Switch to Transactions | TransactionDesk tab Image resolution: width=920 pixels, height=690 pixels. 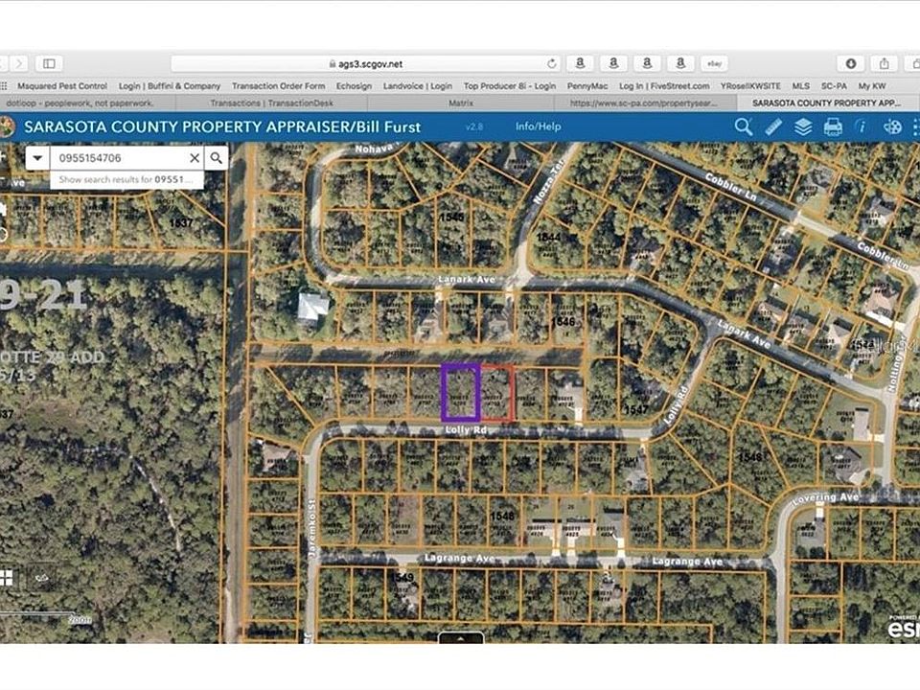[271, 103]
